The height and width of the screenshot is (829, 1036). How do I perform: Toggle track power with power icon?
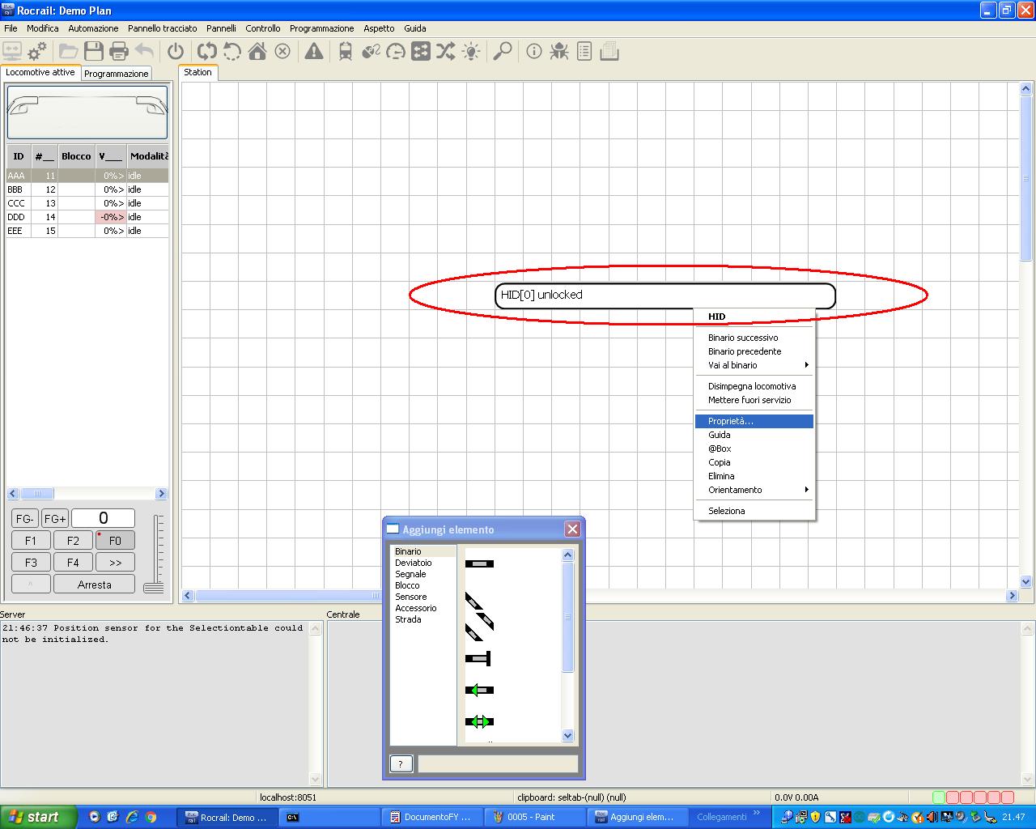pos(176,52)
